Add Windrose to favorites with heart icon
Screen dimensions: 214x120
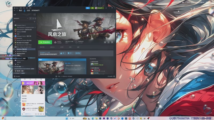112,42
